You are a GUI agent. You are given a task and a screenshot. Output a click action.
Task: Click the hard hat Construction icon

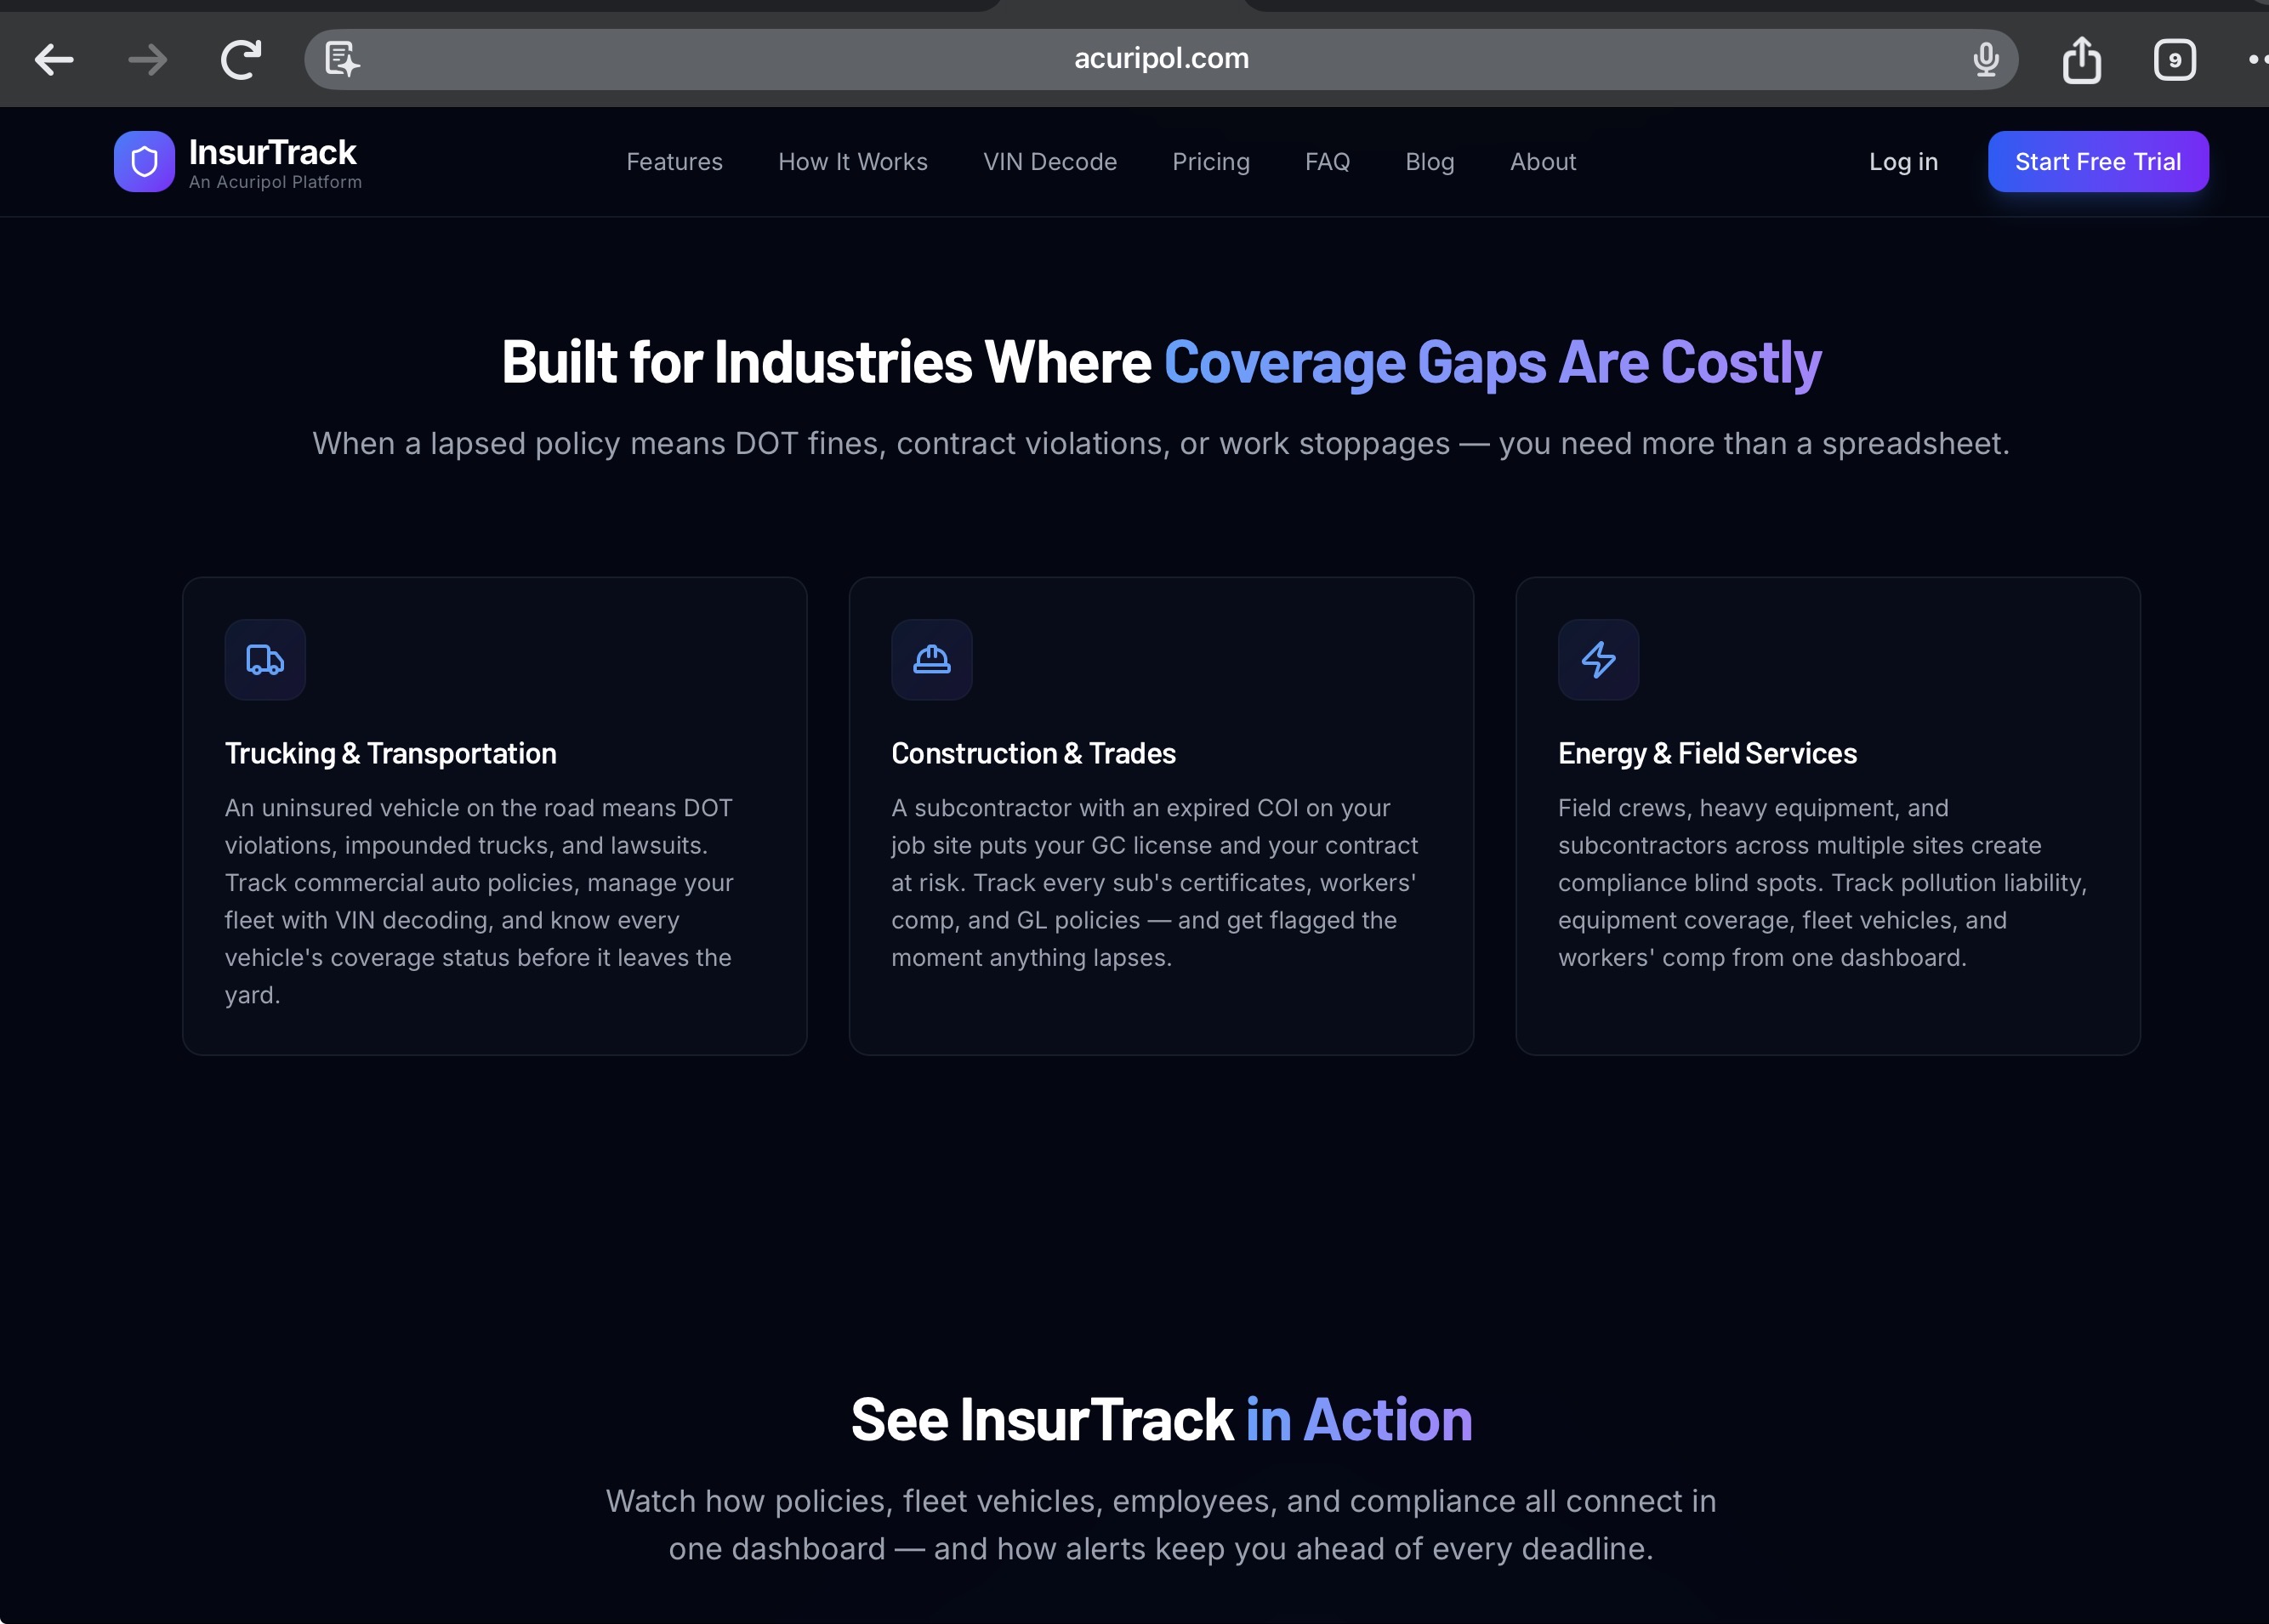pyautogui.click(x=931, y=659)
